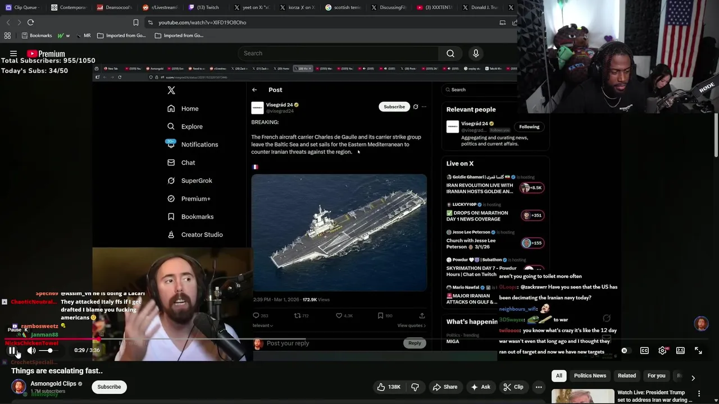Image resolution: width=719 pixels, height=404 pixels.
Task: Click the X logo in the video
Action: coord(171,90)
